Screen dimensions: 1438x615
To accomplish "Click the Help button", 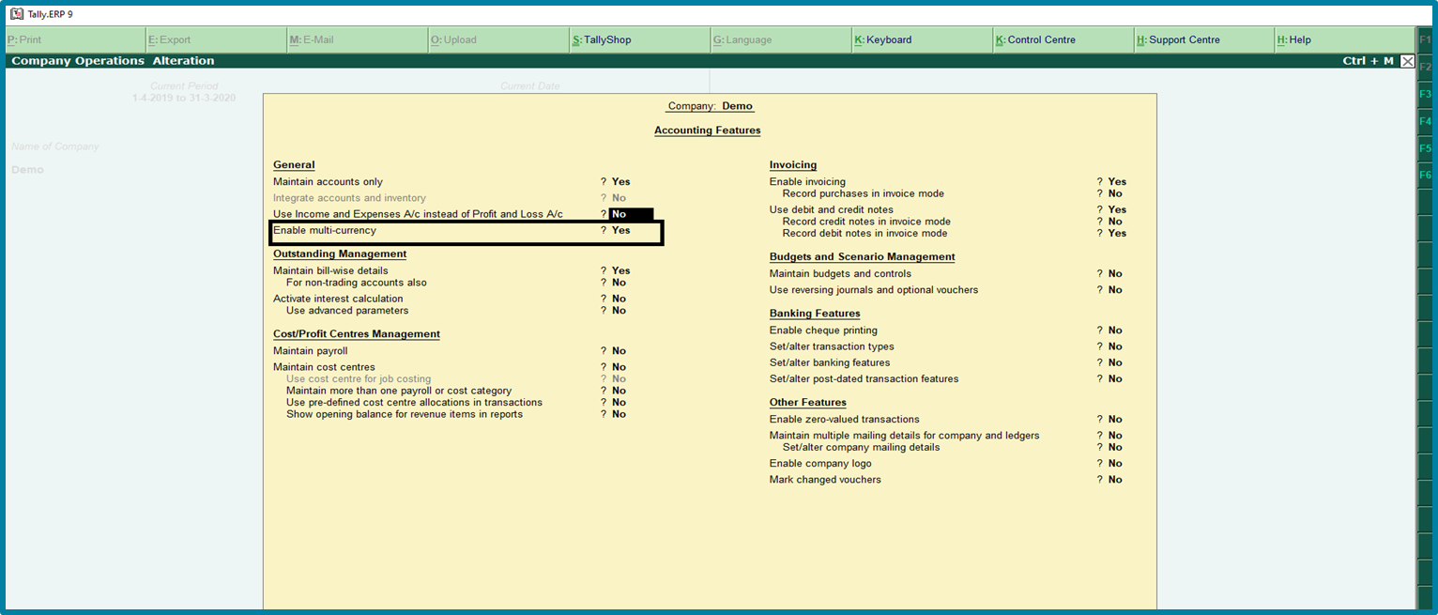I will click(x=1344, y=40).
